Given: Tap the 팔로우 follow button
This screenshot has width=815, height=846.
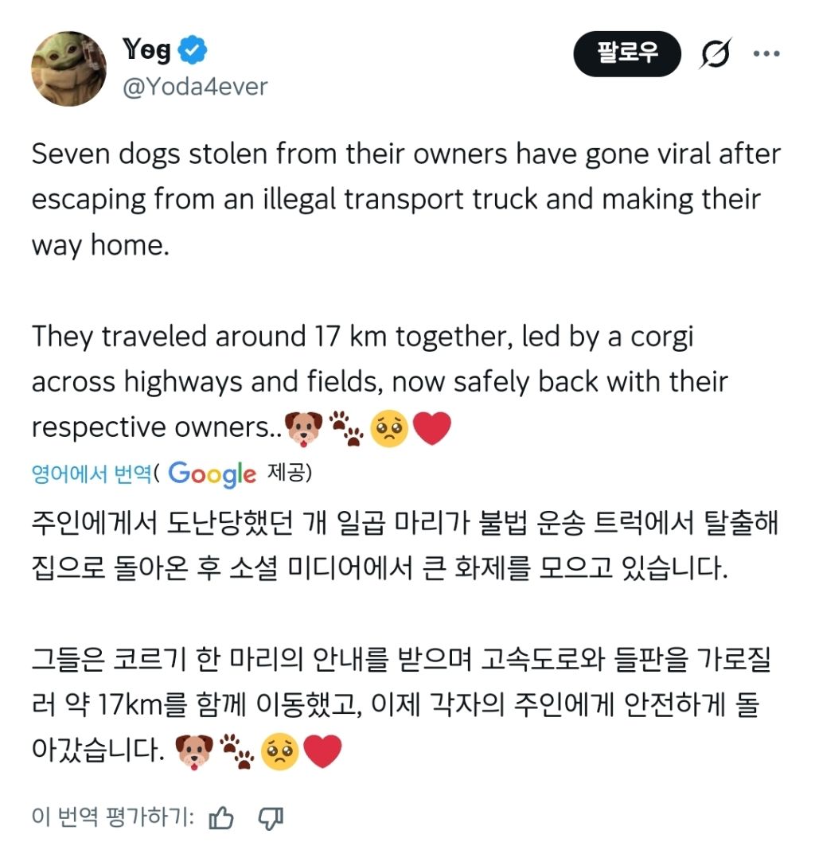Looking at the screenshot, I should (627, 53).
